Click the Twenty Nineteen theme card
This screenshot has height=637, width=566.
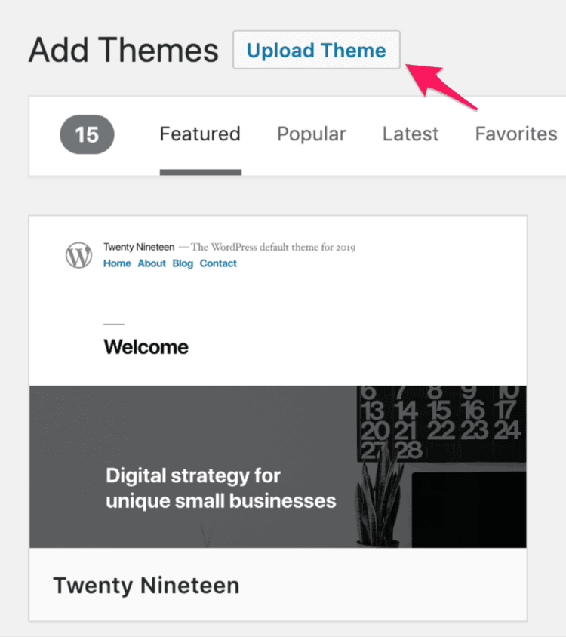pyautogui.click(x=278, y=415)
